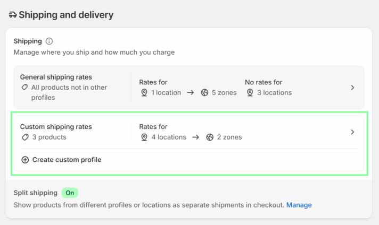Open Custom shipping rates via chevron
The height and width of the screenshot is (225, 379).
coord(352,132)
